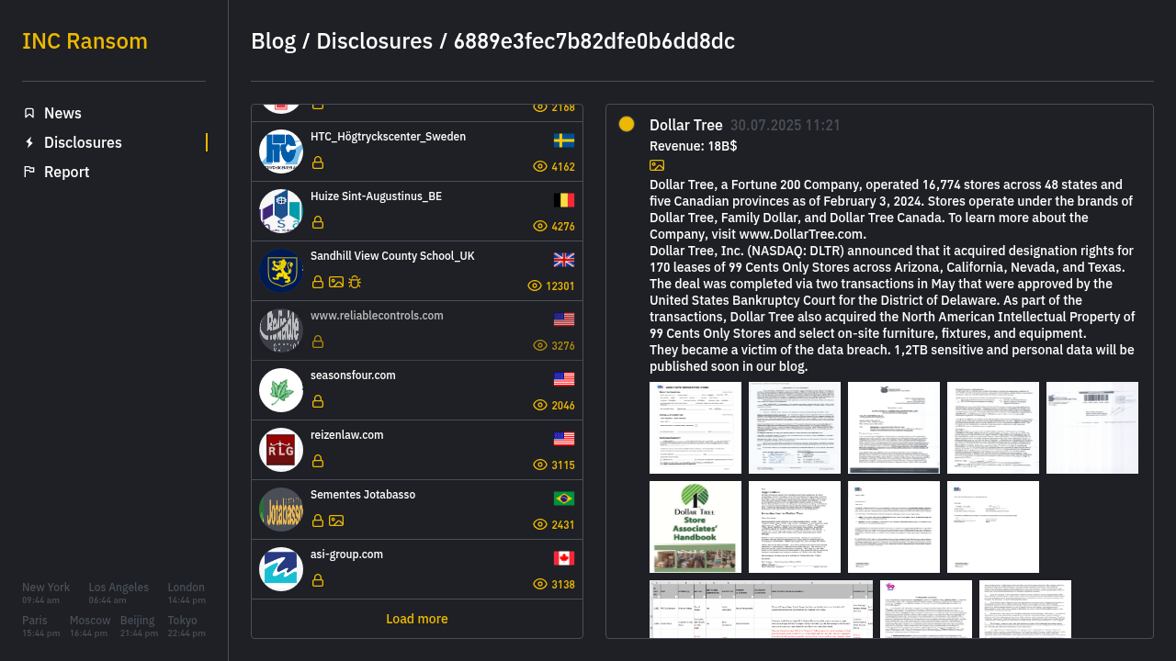Select the asi-group.com entry
The image size is (1176, 661).
(x=417, y=569)
